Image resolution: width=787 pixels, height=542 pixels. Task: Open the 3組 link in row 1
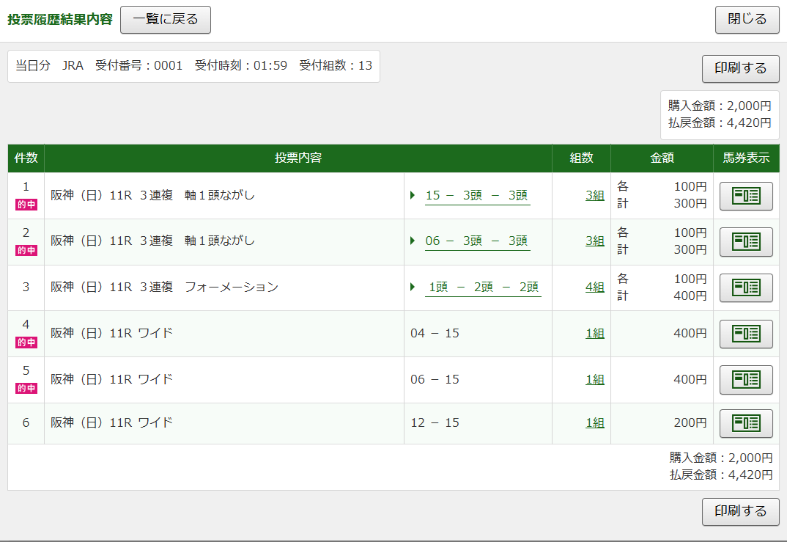pos(595,195)
